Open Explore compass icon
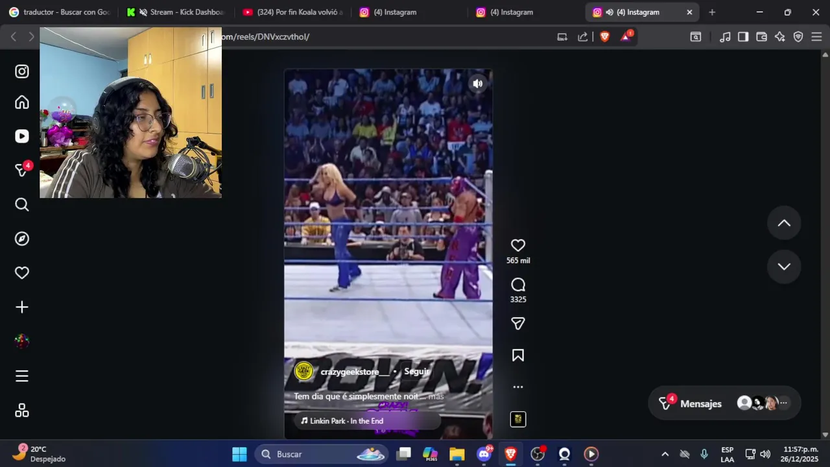Screen dimensions: 830x467 [x=22, y=239]
